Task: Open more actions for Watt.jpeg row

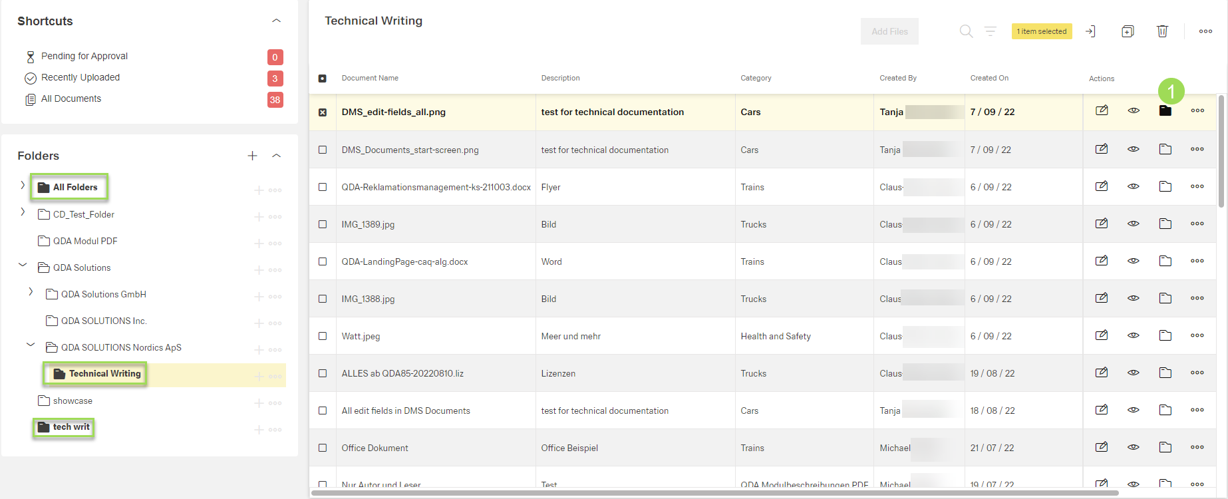Action: click(1197, 335)
